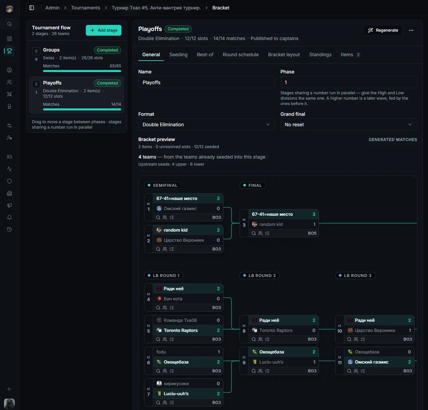Viewport: 428px width, 410px height.
Task: Click the magnifier icon under match M1
Action: [x=158, y=217]
